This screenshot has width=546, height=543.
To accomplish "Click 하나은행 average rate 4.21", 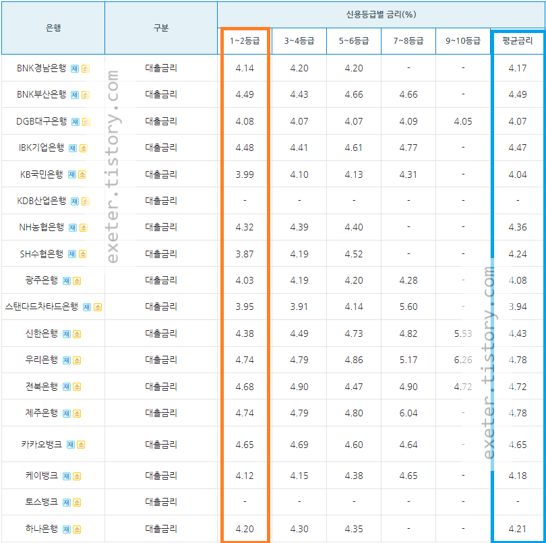I will pyautogui.click(x=518, y=530).
